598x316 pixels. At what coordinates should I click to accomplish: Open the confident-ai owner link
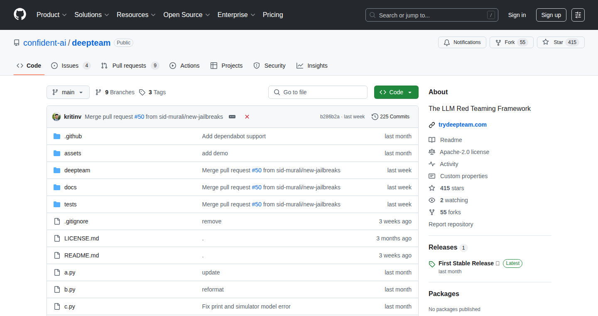[x=45, y=43]
